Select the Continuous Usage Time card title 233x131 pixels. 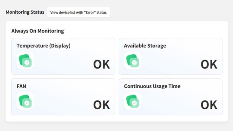point(152,86)
